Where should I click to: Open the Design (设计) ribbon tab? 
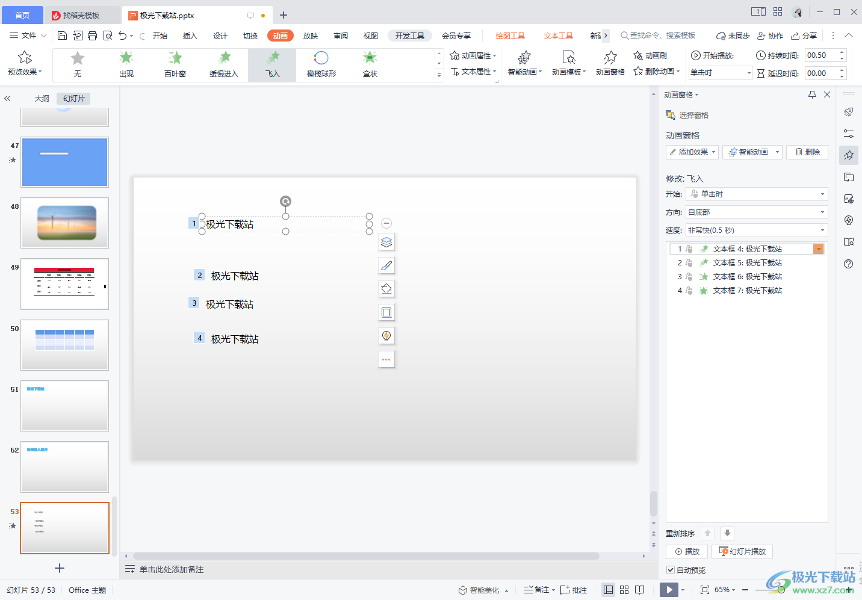click(220, 36)
